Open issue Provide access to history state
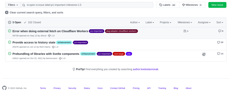235x99 pixels. coord(34,43)
